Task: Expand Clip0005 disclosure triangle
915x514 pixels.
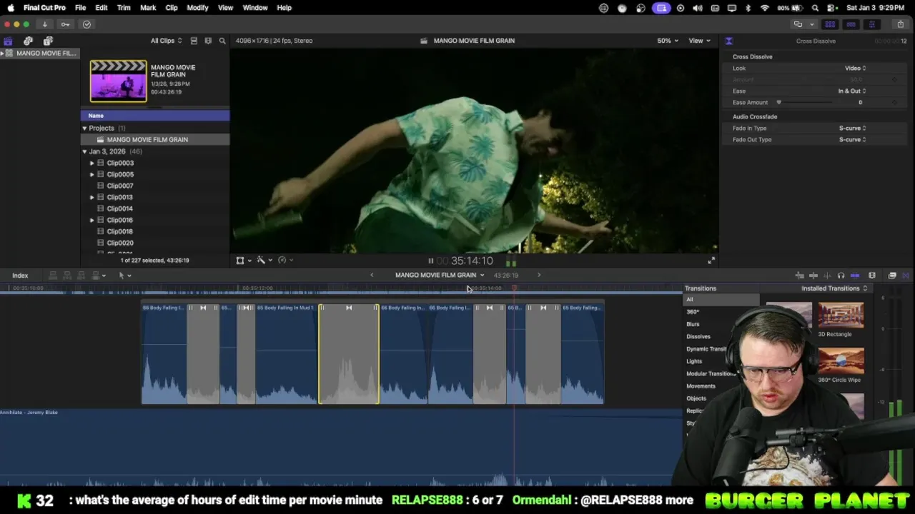Action: tap(91, 174)
